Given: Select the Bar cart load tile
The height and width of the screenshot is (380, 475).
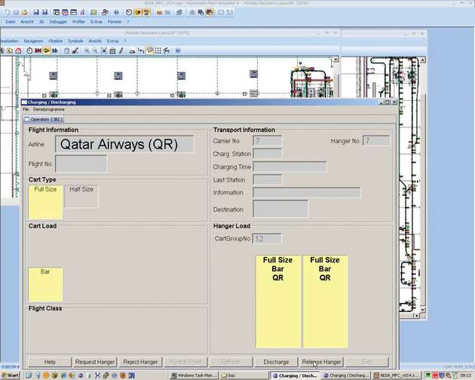Looking at the screenshot, I should [45, 284].
